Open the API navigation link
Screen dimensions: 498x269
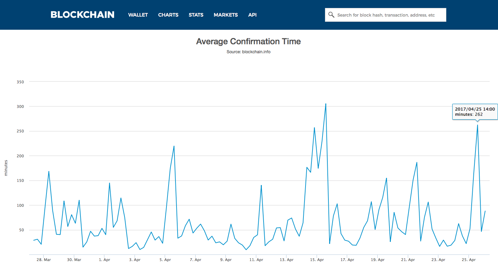pyautogui.click(x=252, y=15)
